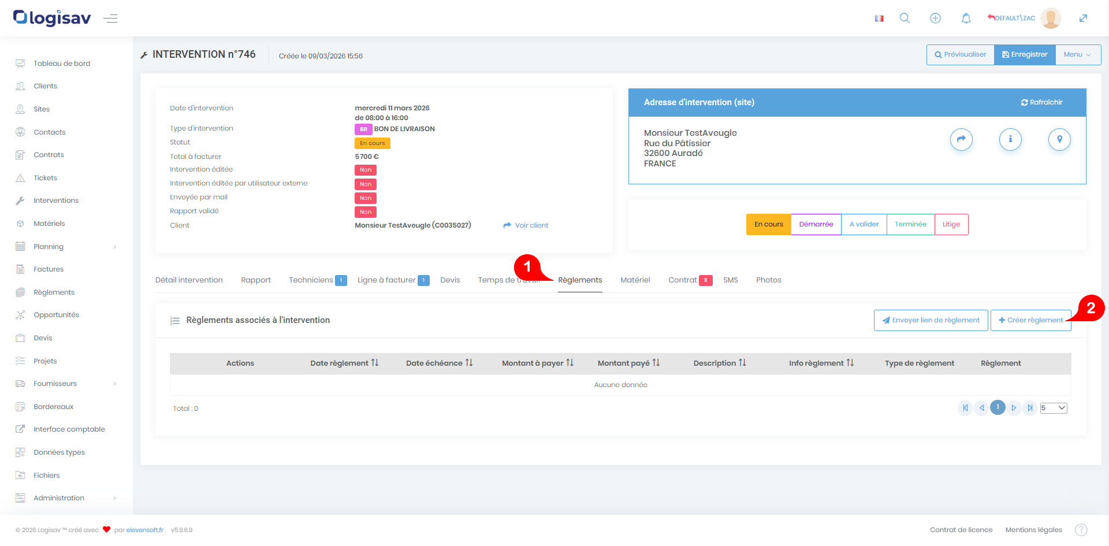Open the notifications bell icon
Image resolution: width=1109 pixels, height=546 pixels.
966,18
